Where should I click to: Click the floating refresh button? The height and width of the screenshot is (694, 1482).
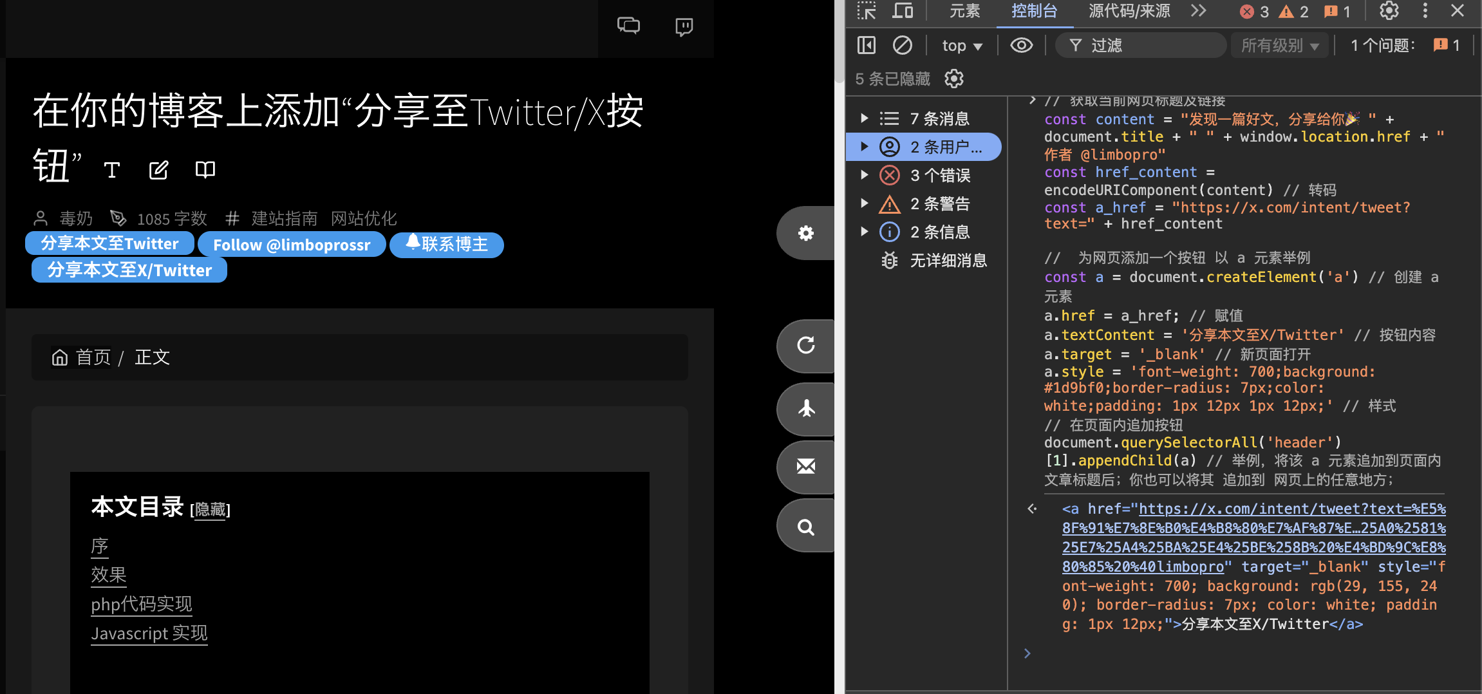click(805, 346)
